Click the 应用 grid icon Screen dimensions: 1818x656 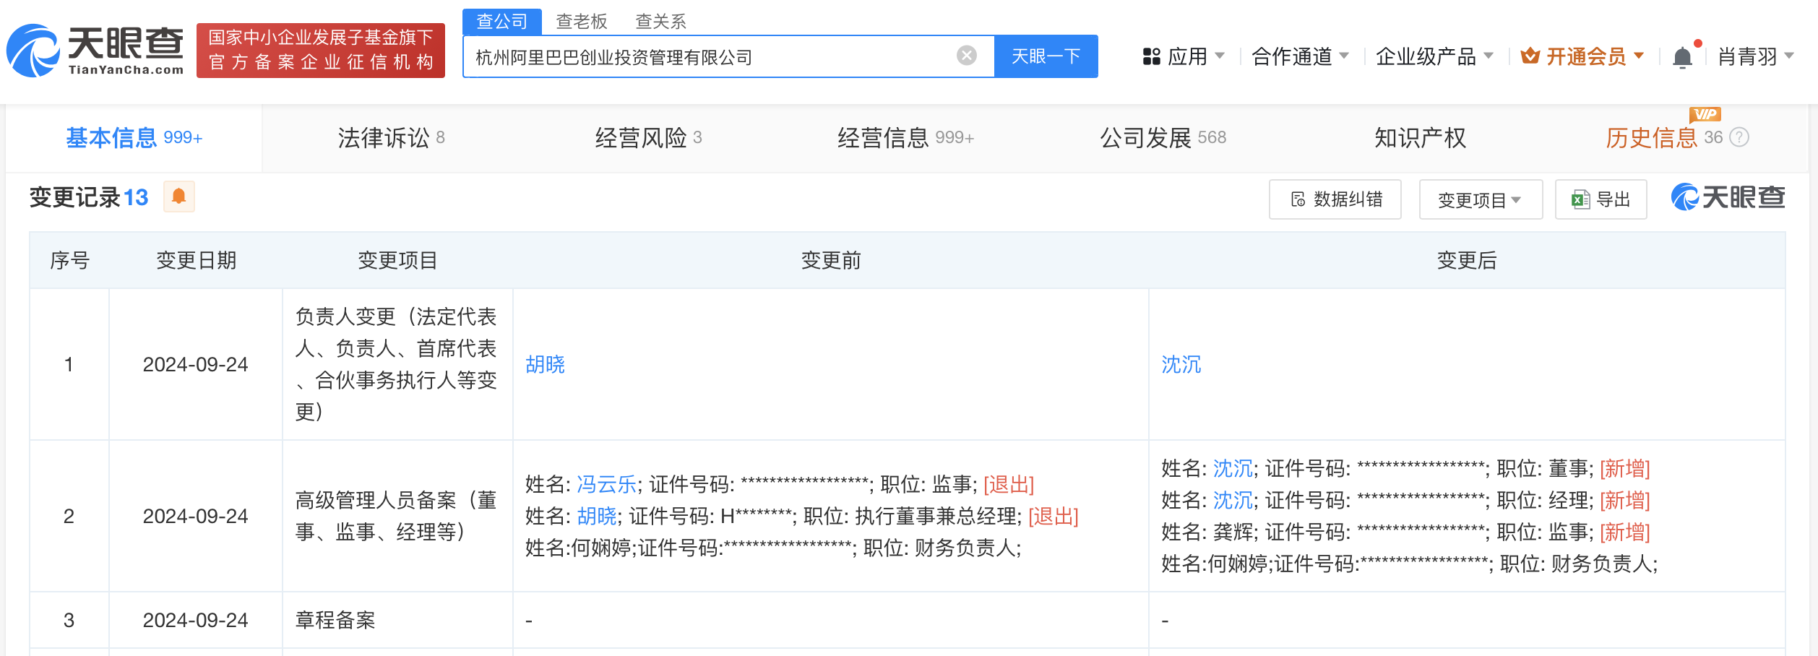(x=1151, y=56)
